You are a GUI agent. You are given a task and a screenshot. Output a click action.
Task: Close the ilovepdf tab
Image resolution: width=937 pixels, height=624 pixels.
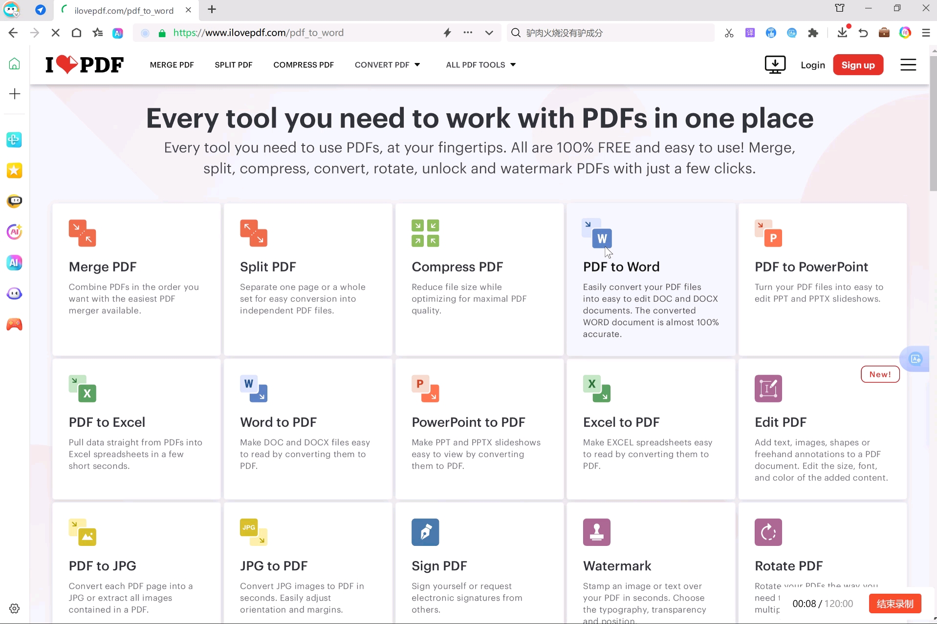188,10
